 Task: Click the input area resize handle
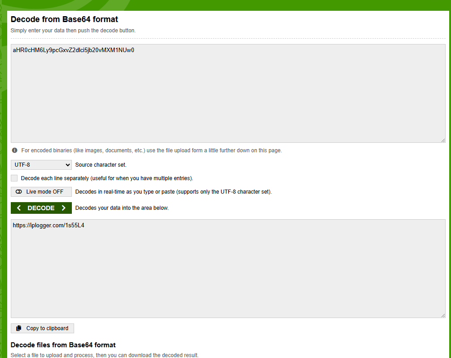click(x=443, y=140)
